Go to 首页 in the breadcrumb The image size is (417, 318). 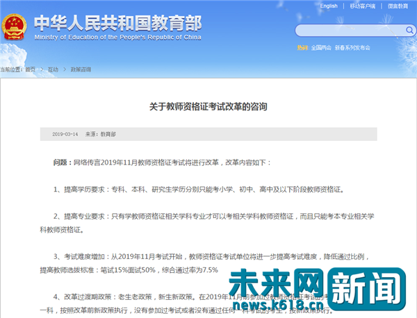(x=31, y=69)
